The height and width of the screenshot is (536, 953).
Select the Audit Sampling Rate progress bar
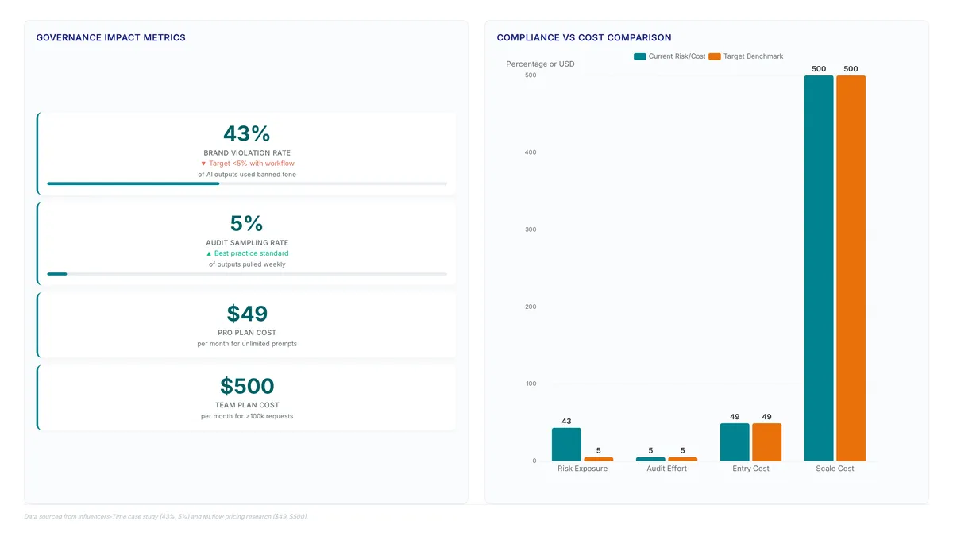coord(247,273)
